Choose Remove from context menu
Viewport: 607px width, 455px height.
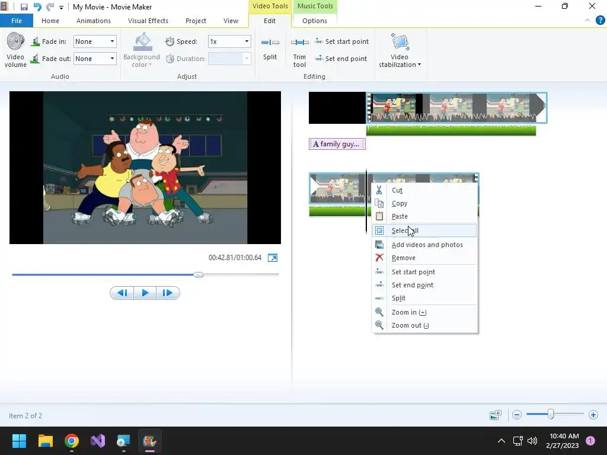[x=424, y=258]
